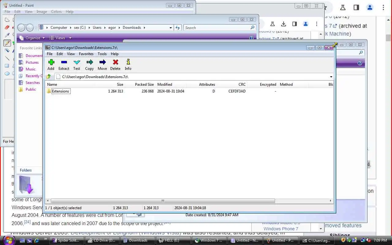Image resolution: width=392 pixels, height=245 pixels.
Task: Launch Internet Explorer from Quick Launch
Action: coord(36,240)
